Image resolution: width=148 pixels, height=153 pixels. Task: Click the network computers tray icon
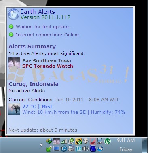tap(100, 141)
